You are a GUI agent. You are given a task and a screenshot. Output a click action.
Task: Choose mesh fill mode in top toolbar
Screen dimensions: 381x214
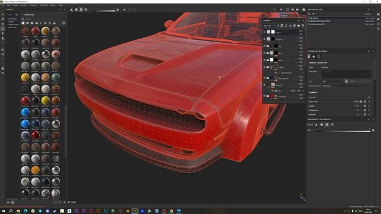81,10
